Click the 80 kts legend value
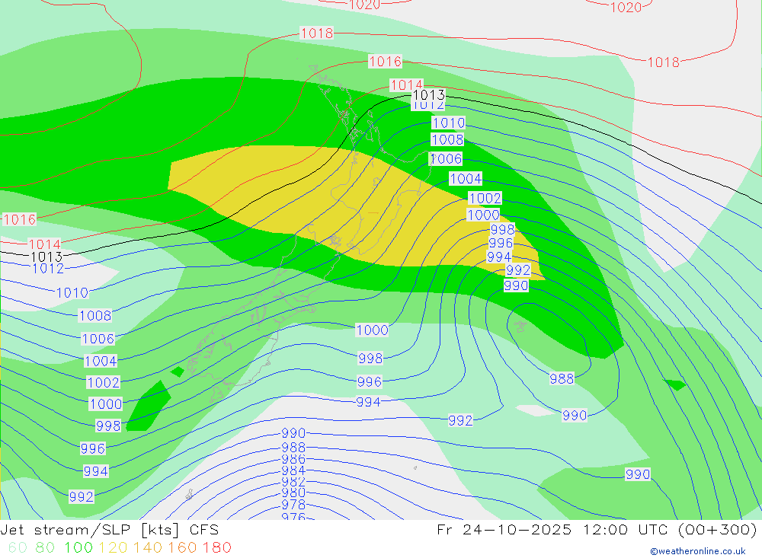 [45, 547]
